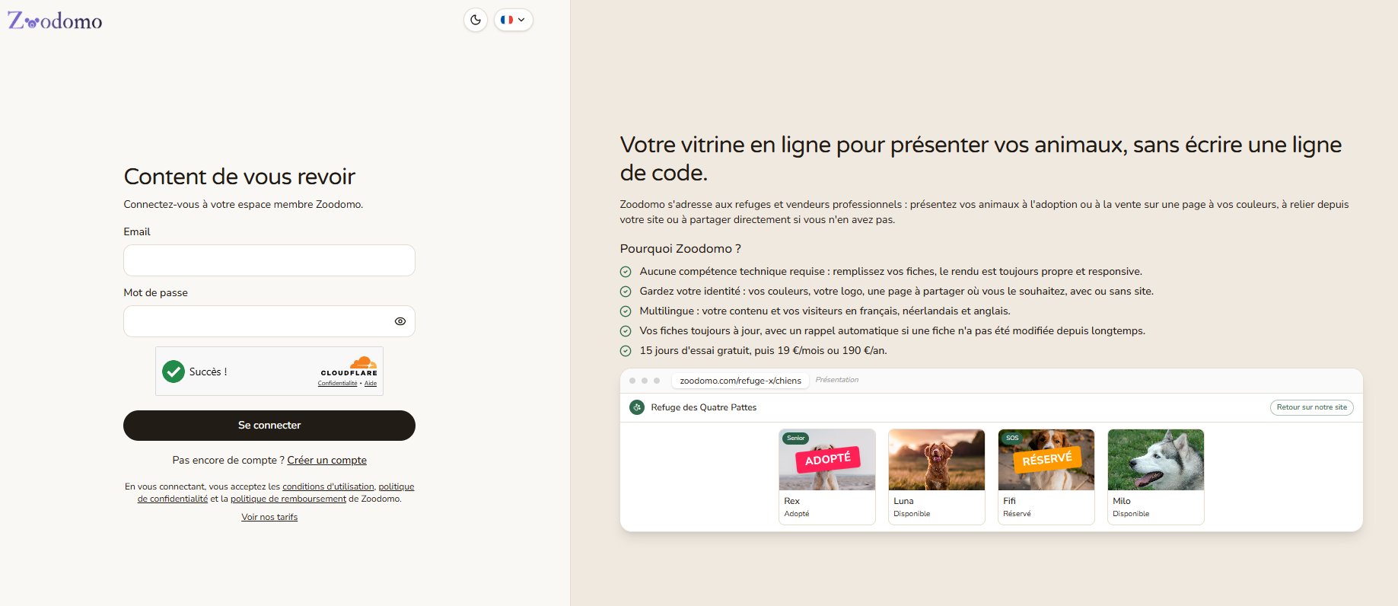Open Cloudflare Confidentialité link
The image size is (1398, 606).
(x=337, y=384)
